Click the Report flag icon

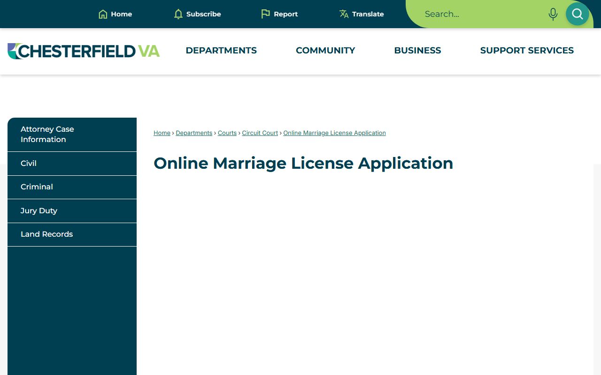tap(265, 14)
